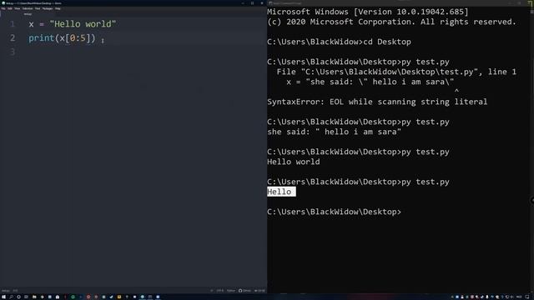
Task: Switch to the Atom taskbar icon
Action: (143, 297)
